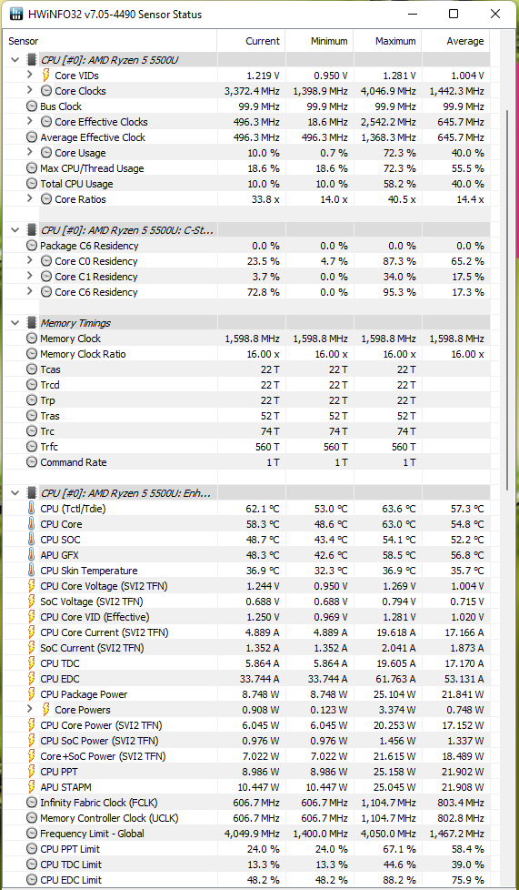Collapse the CPU [#0]: AMD Ryzen 5 5500U group
519x890 pixels.
[15, 59]
